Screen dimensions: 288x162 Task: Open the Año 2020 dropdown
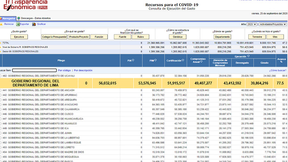click(251, 24)
